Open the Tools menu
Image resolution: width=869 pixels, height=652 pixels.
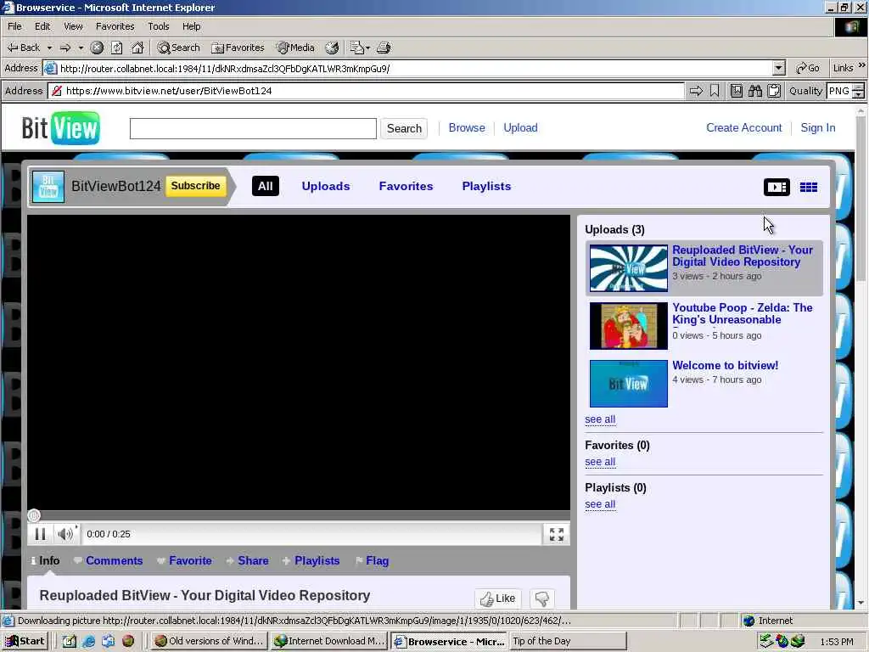pos(159,26)
